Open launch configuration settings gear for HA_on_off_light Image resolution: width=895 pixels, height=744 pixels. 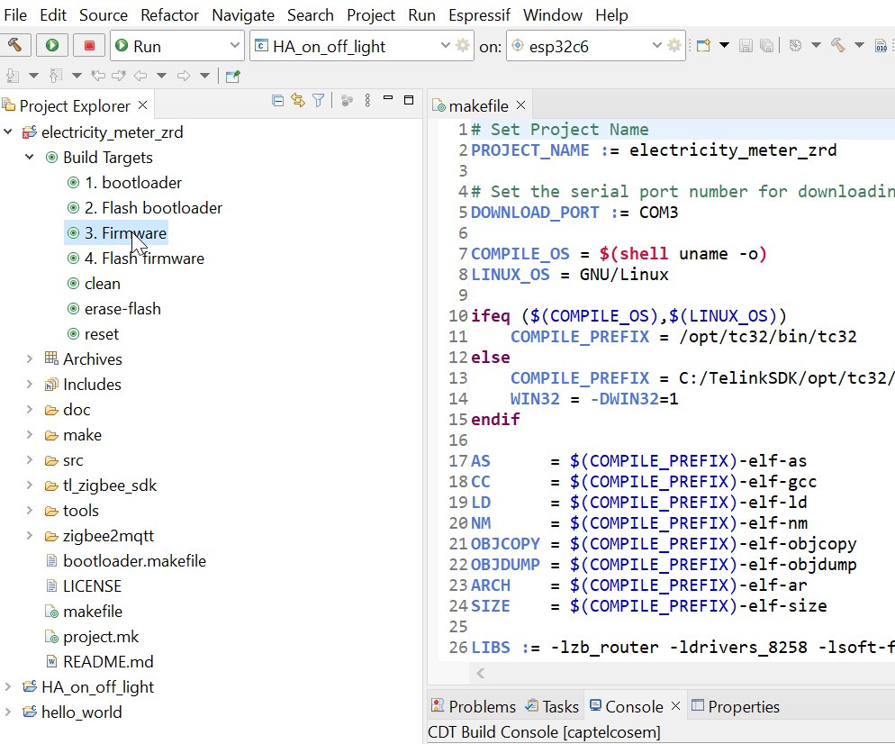coord(463,46)
